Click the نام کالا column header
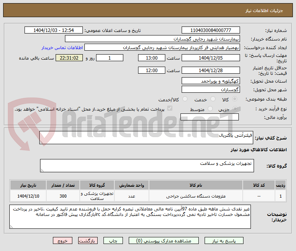The width and height of the screenshot is (296, 251). tap(196, 185)
